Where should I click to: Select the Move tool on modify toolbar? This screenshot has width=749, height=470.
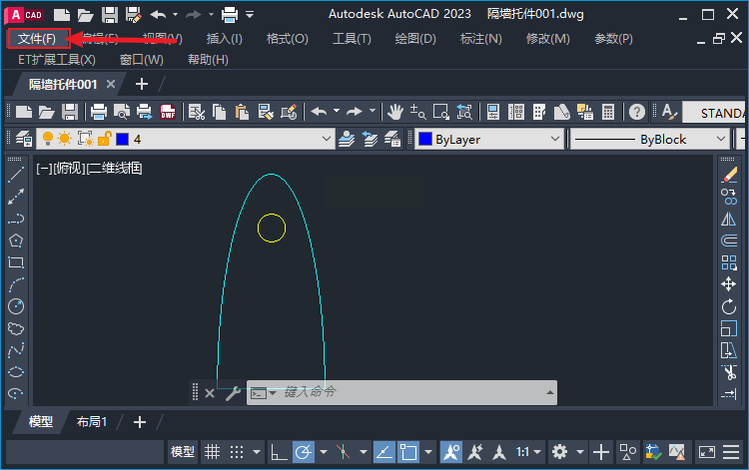click(729, 284)
